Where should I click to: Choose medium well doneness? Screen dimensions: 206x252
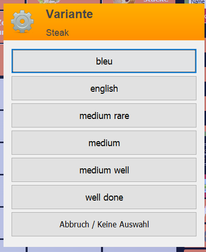(104, 170)
